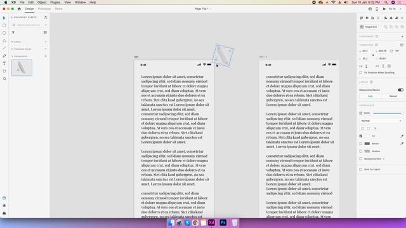
Task: Add a new component with plus
Action: click(46, 56)
